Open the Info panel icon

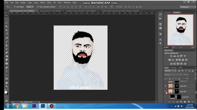160,28
